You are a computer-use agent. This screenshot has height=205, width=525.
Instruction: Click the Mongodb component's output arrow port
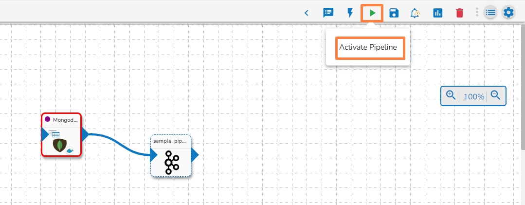[x=85, y=135]
